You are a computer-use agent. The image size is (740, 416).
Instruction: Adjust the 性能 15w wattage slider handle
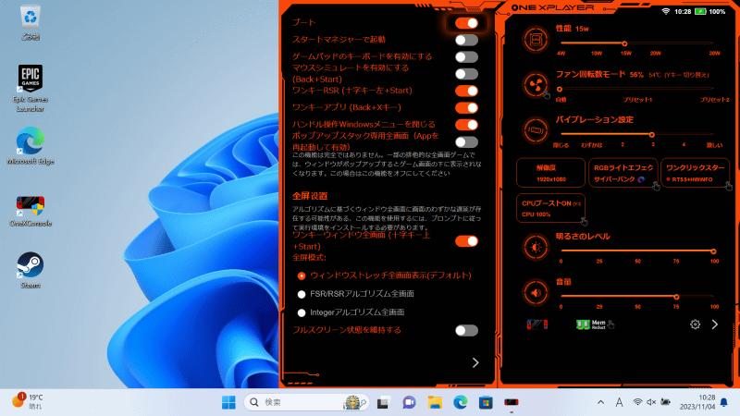pyautogui.click(x=624, y=43)
